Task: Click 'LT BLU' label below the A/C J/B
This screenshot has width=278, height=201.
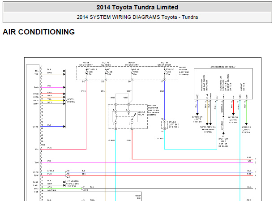Action: coord(160,139)
